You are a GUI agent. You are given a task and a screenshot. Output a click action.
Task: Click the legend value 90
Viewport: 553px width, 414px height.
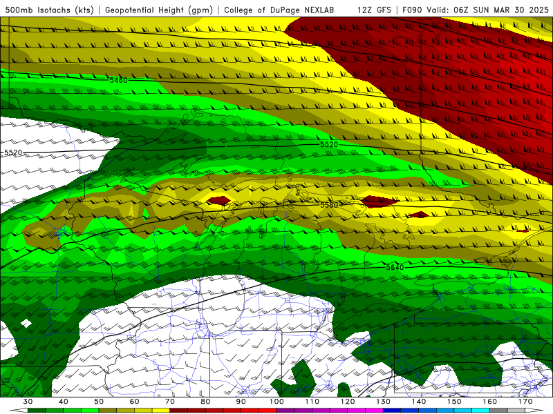coord(241,402)
